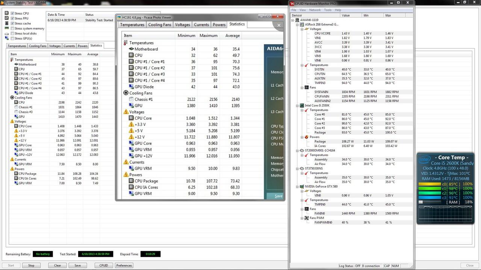Open the Help menu in HWMonitor
Screen dimensions: 481x270
pyautogui.click(x=338, y=10)
